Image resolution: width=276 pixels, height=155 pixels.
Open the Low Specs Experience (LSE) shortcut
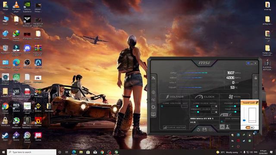coord(16,94)
